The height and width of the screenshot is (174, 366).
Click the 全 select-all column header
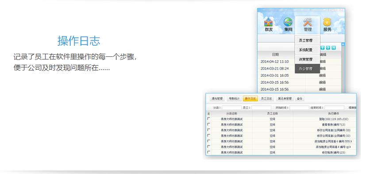[209, 114]
